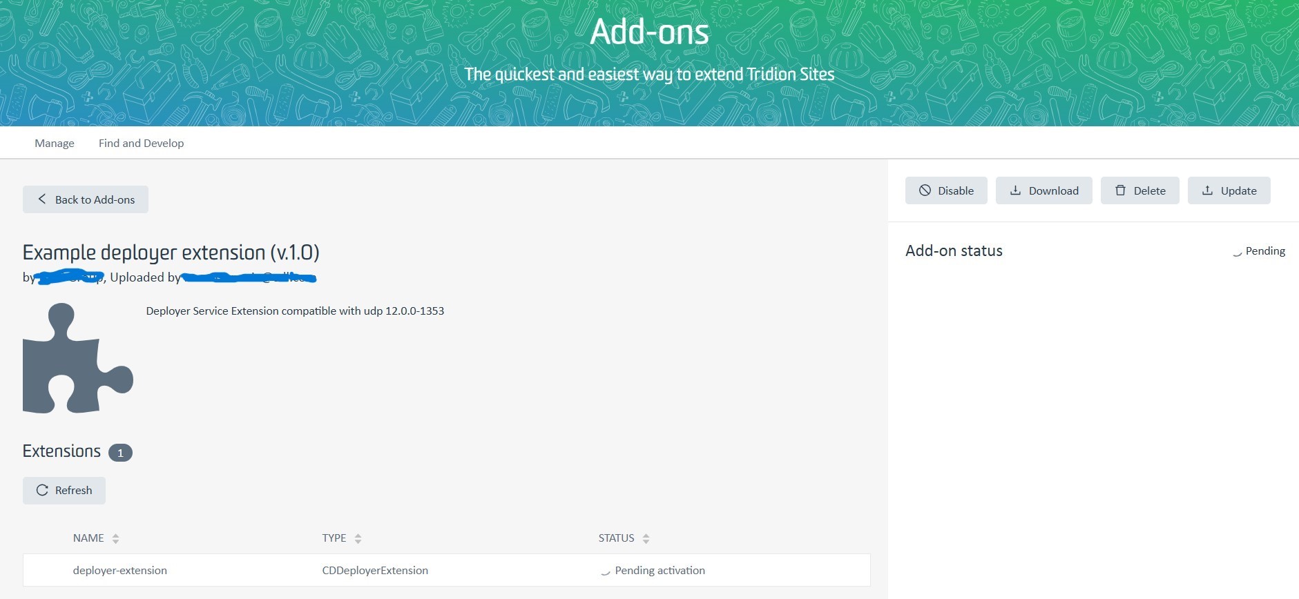Click the Extensions count badge
The height and width of the screenshot is (599, 1299).
120,453
